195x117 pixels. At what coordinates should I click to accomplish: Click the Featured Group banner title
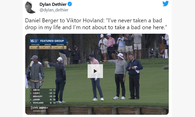coord(52,41)
